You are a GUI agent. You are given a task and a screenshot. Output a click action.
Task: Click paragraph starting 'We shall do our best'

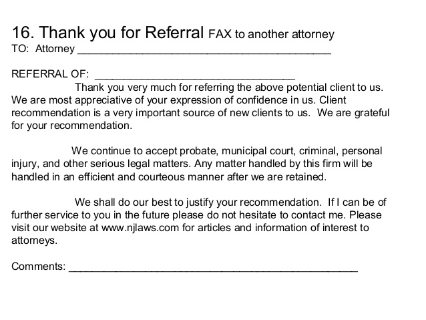click(x=199, y=221)
